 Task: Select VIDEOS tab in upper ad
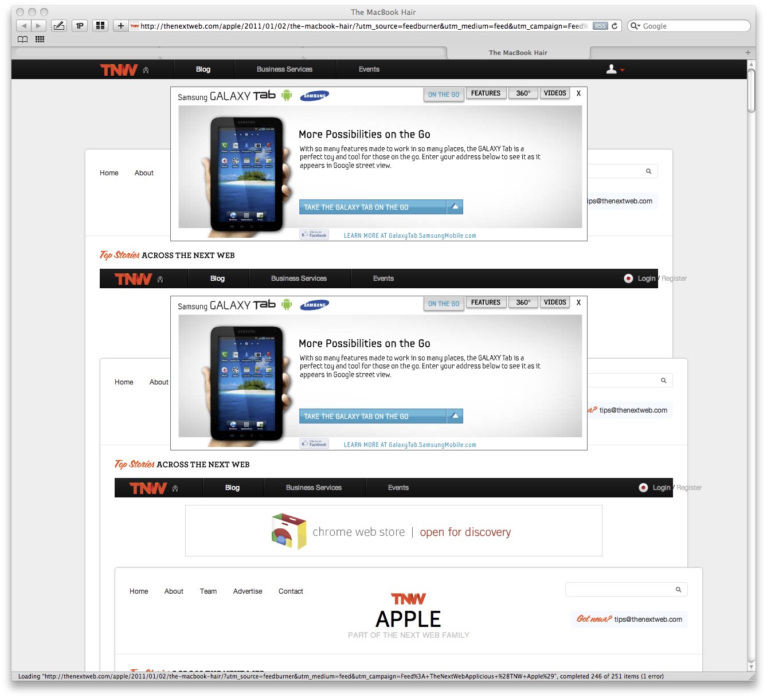coord(555,93)
